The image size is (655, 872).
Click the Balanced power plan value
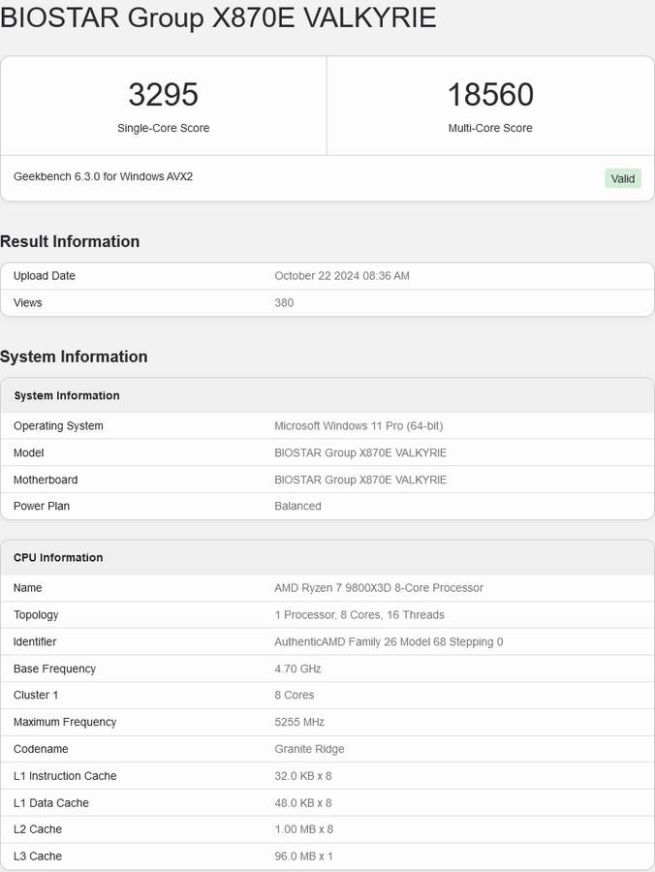pos(297,506)
